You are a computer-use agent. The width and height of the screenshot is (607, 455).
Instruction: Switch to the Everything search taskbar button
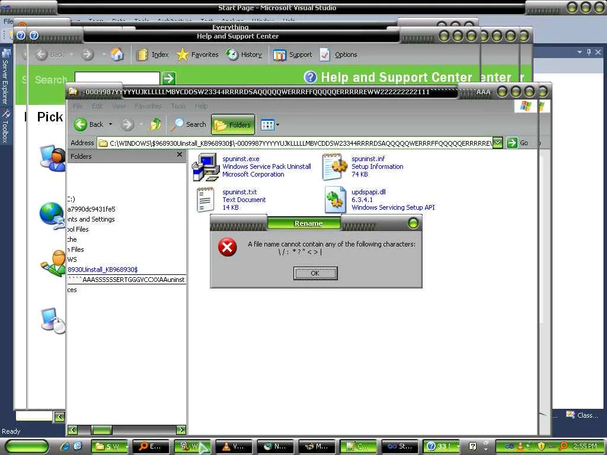(x=150, y=446)
